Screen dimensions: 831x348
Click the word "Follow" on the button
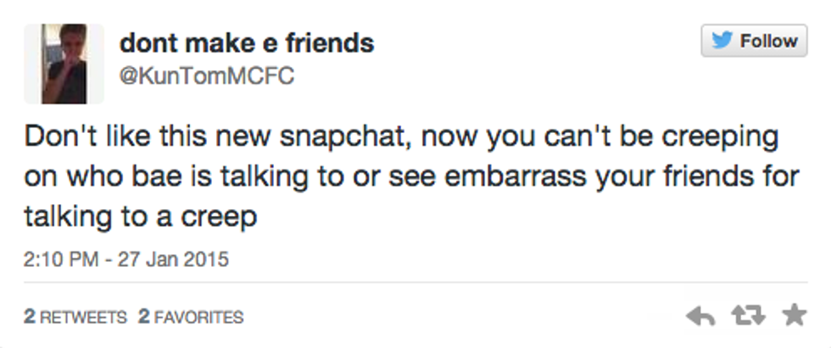[768, 41]
